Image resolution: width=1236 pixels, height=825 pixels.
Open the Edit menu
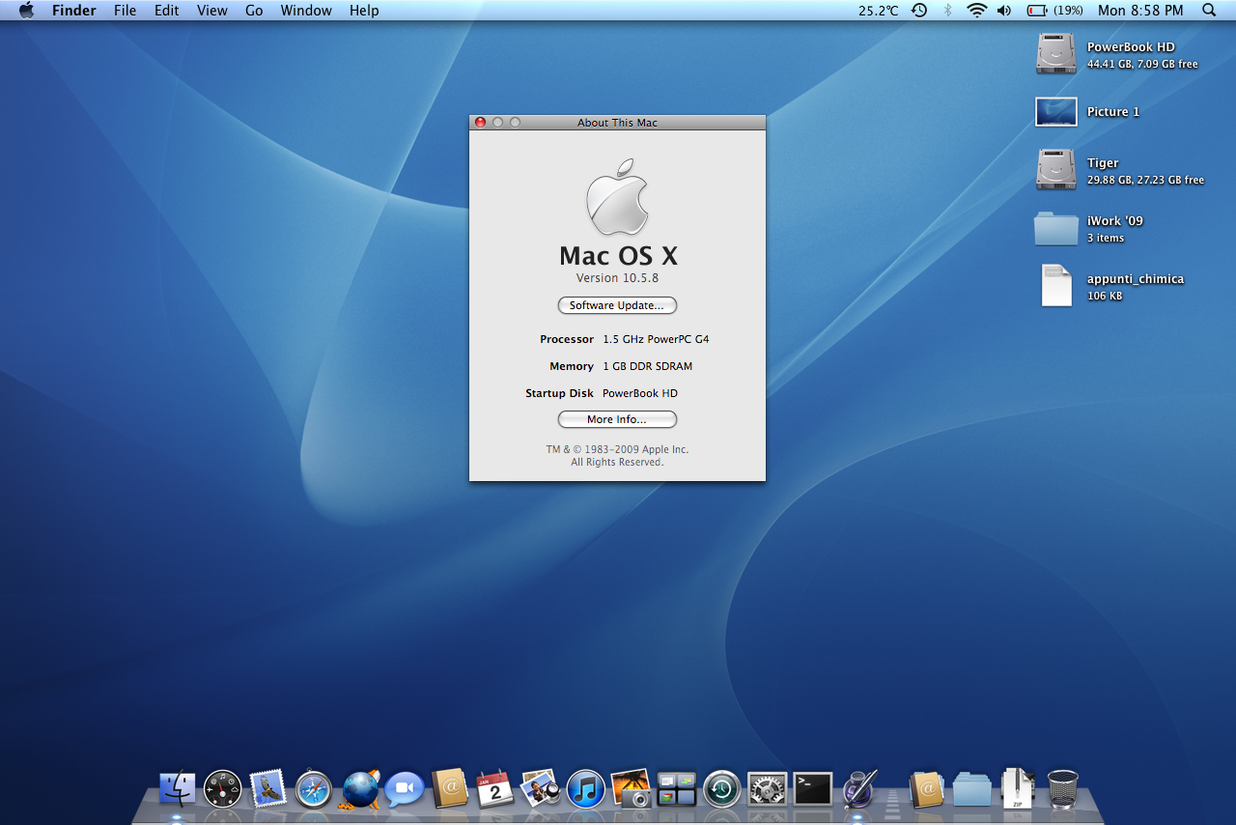pos(167,11)
